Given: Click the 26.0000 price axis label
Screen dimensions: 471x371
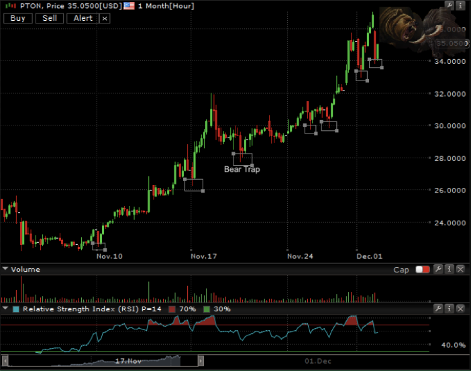Looking at the screenshot, I should [450, 191].
